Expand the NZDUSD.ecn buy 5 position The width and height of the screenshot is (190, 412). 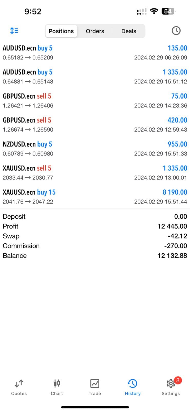[95, 149]
